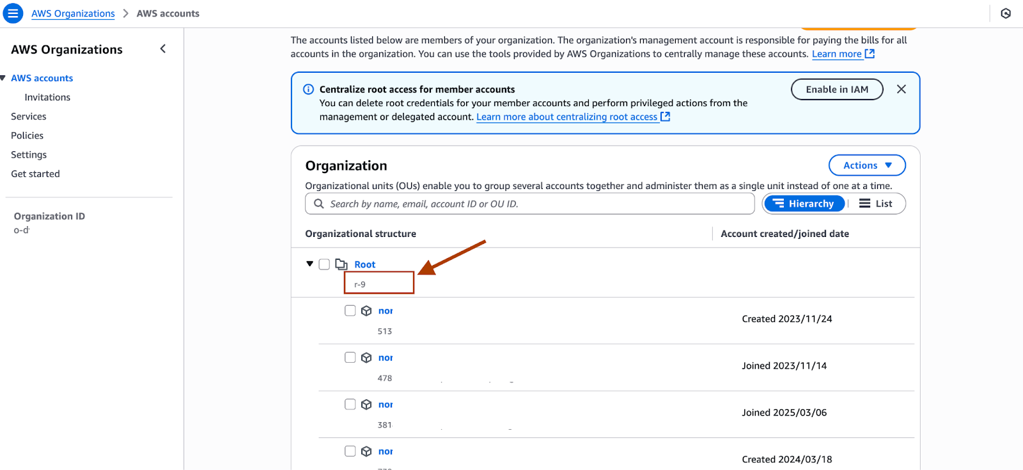Viewport: 1023px width, 470px height.
Task: Click the account cube icon beside 2023/11/24 row
Action: click(x=366, y=311)
